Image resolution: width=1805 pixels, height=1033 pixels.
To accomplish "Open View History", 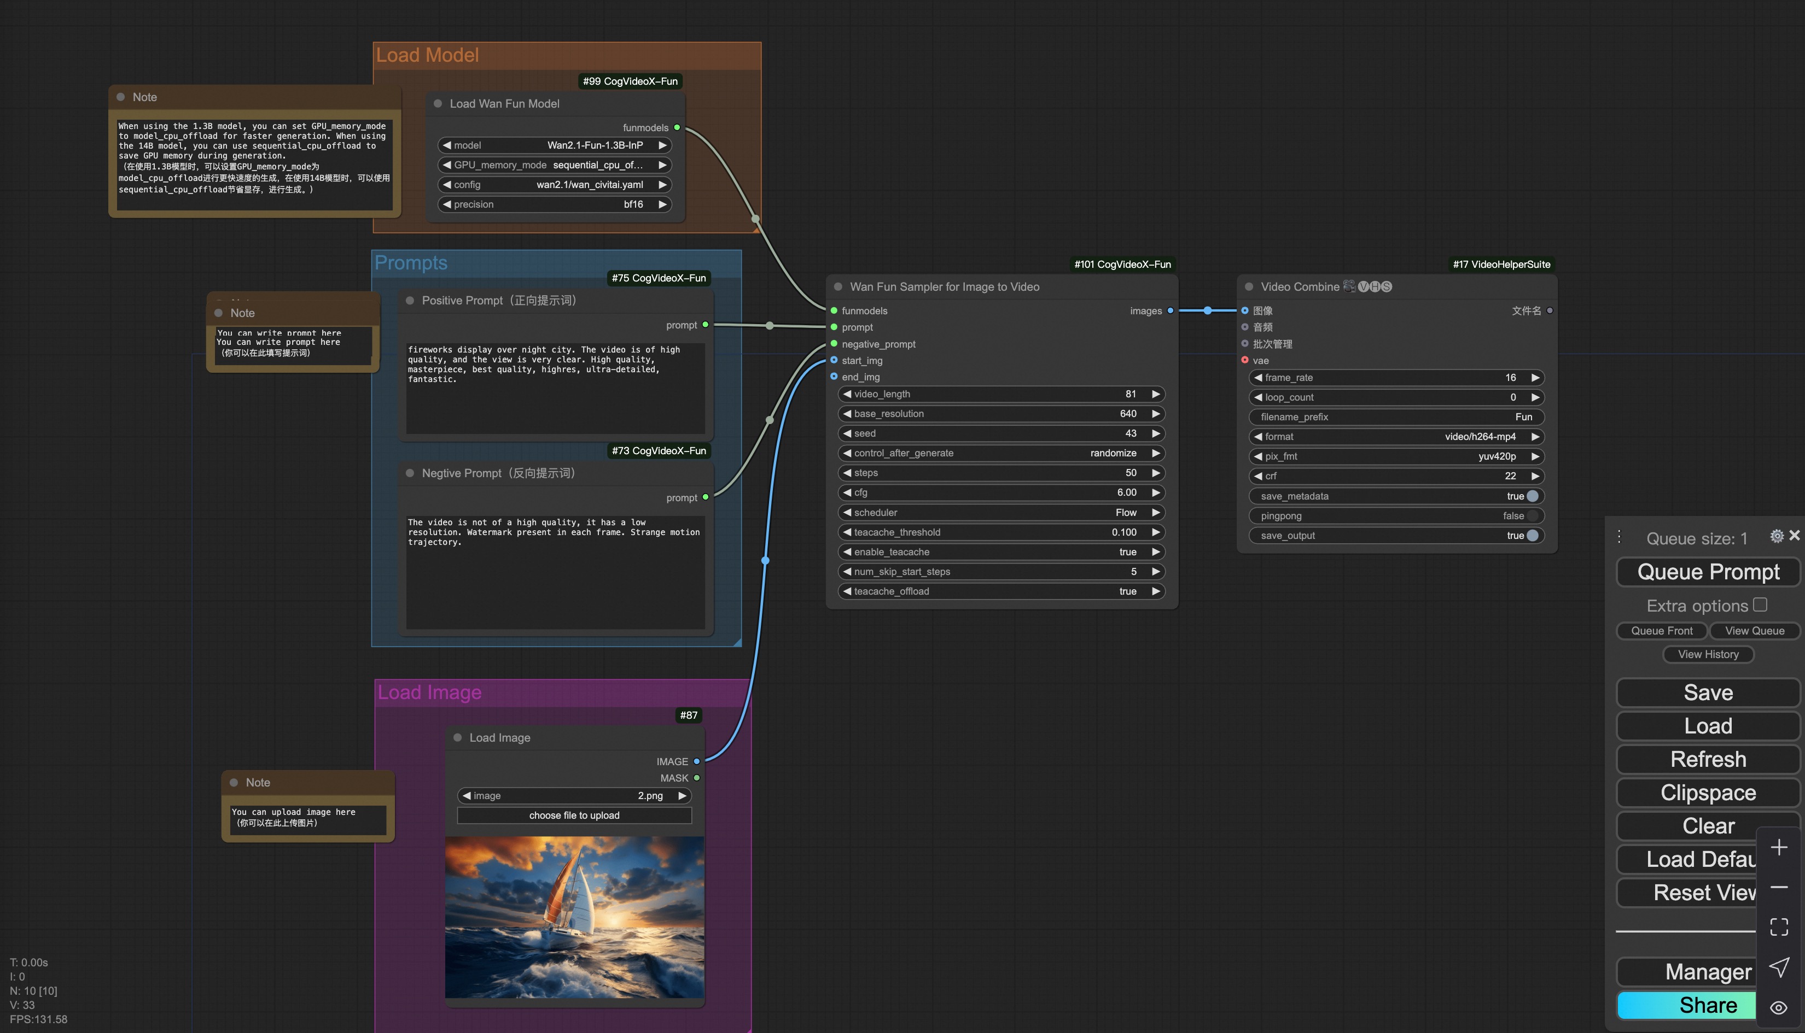I will click(x=1708, y=654).
